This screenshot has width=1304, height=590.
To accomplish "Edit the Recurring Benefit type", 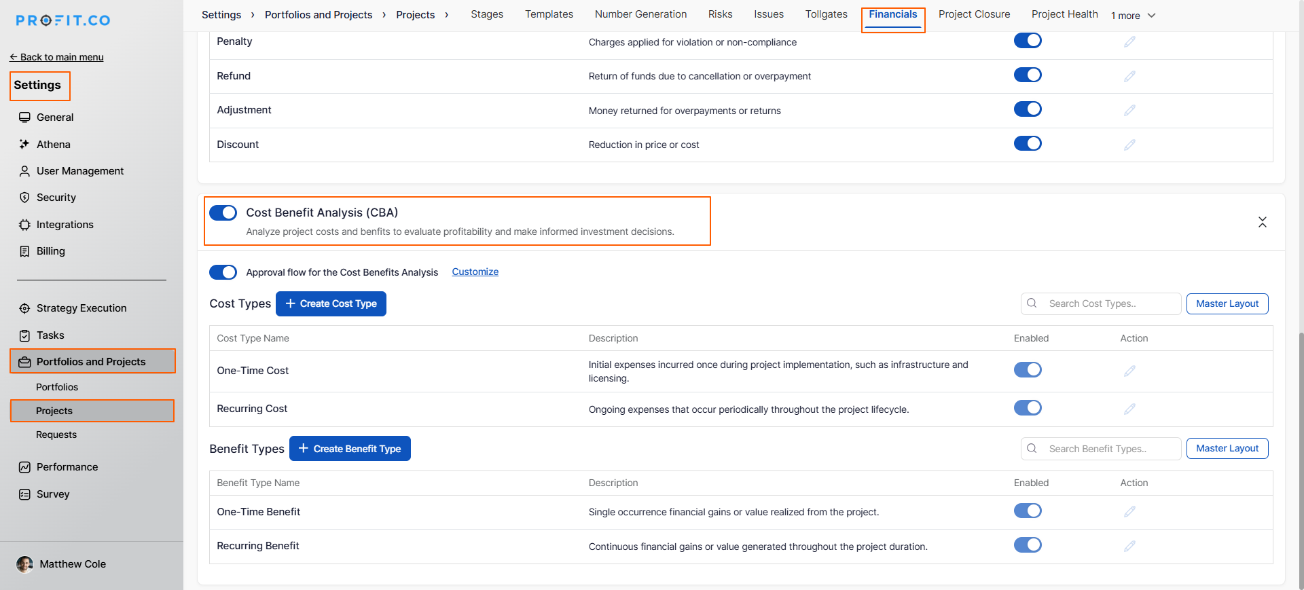I will click(x=1129, y=546).
